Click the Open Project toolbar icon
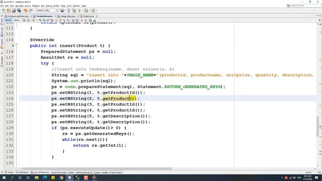This screenshot has width=322, height=181. (x=14, y=11)
